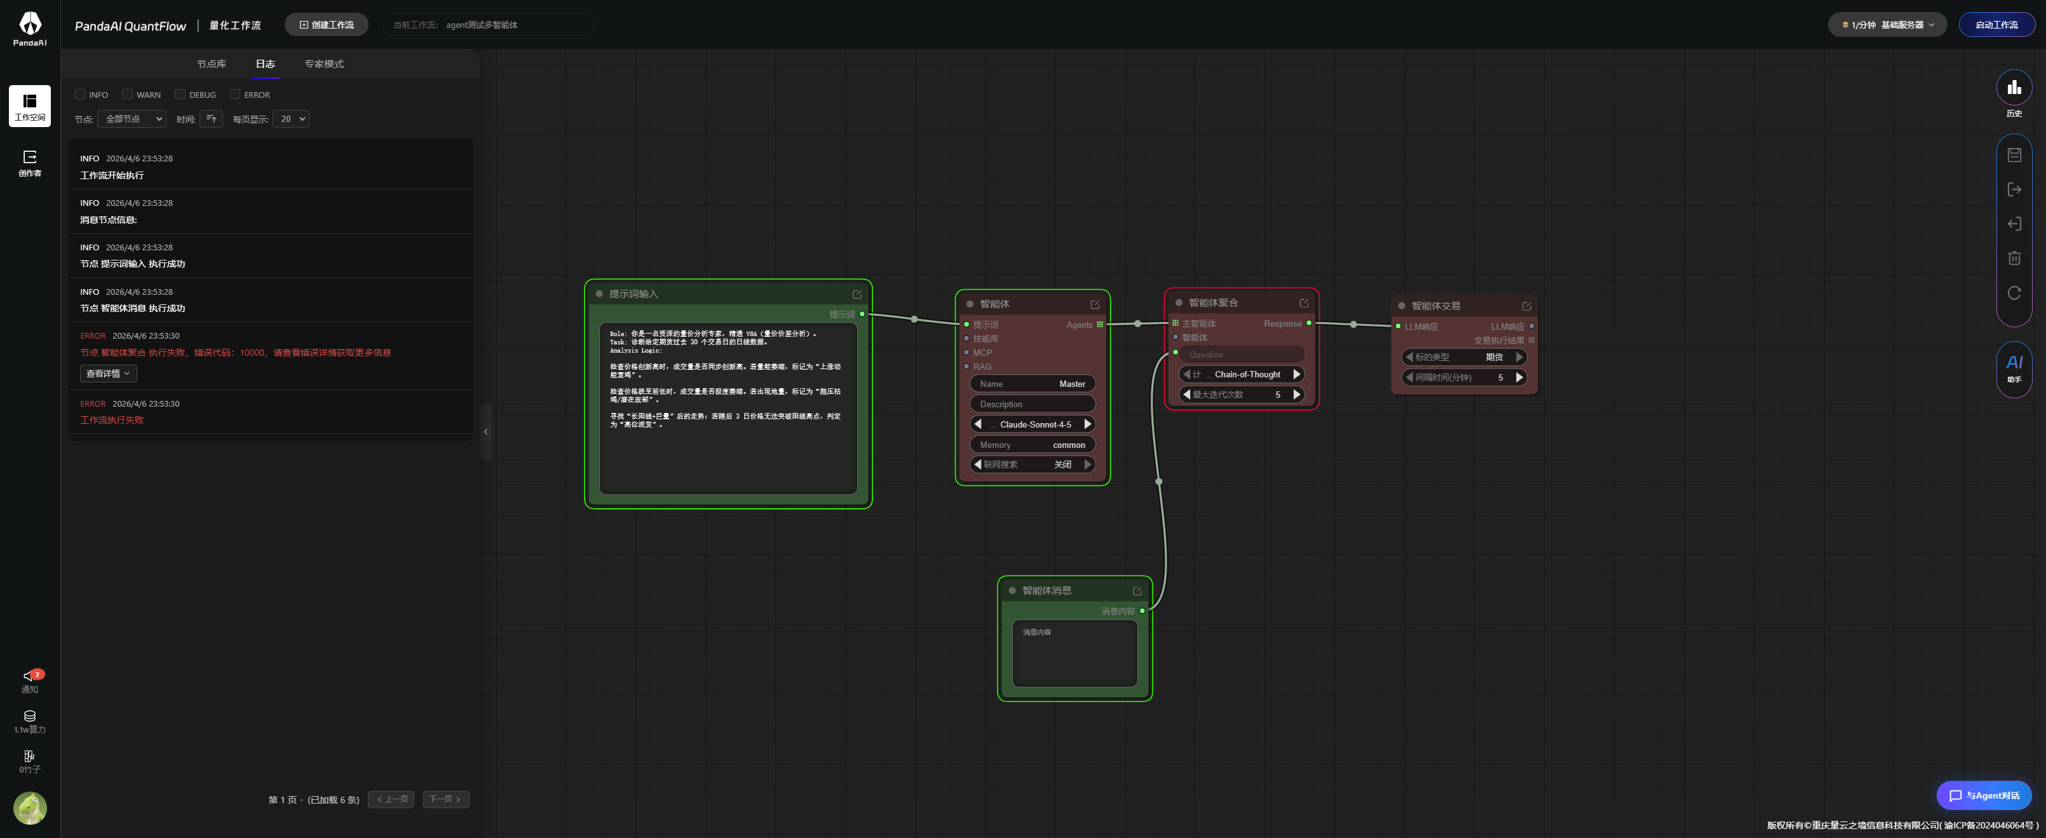The image size is (2046, 838).
Task: Open the per-page count dropdown
Action: [291, 119]
